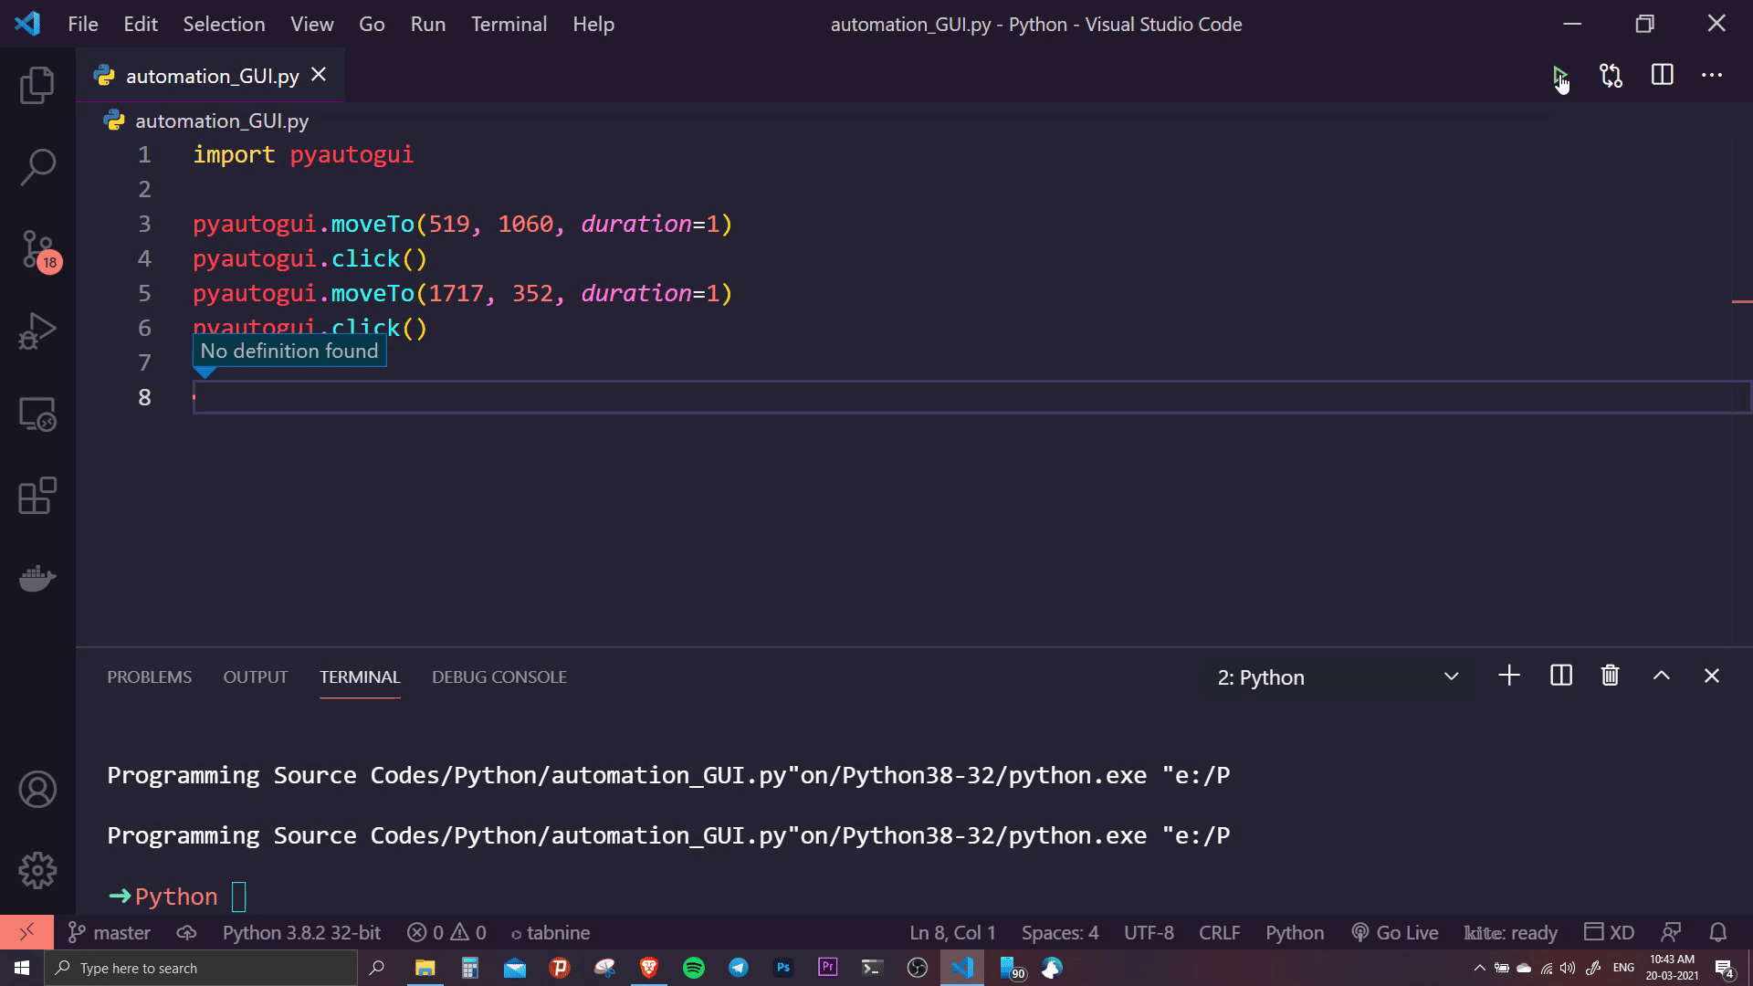Viewport: 1753px width, 986px height.
Task: Maximize the terminal panel size
Action: [1661, 677]
